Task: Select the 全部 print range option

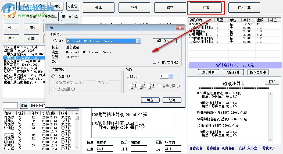Action: [x=53, y=76]
